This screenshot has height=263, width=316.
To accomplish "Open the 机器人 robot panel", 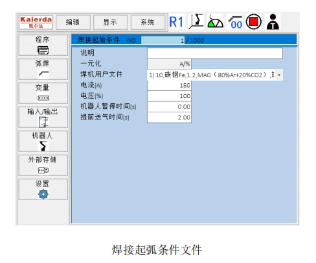I will 43,141.
